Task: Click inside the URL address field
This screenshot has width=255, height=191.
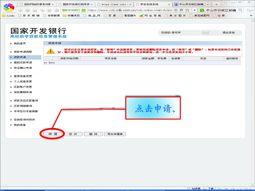Action: click(130, 10)
